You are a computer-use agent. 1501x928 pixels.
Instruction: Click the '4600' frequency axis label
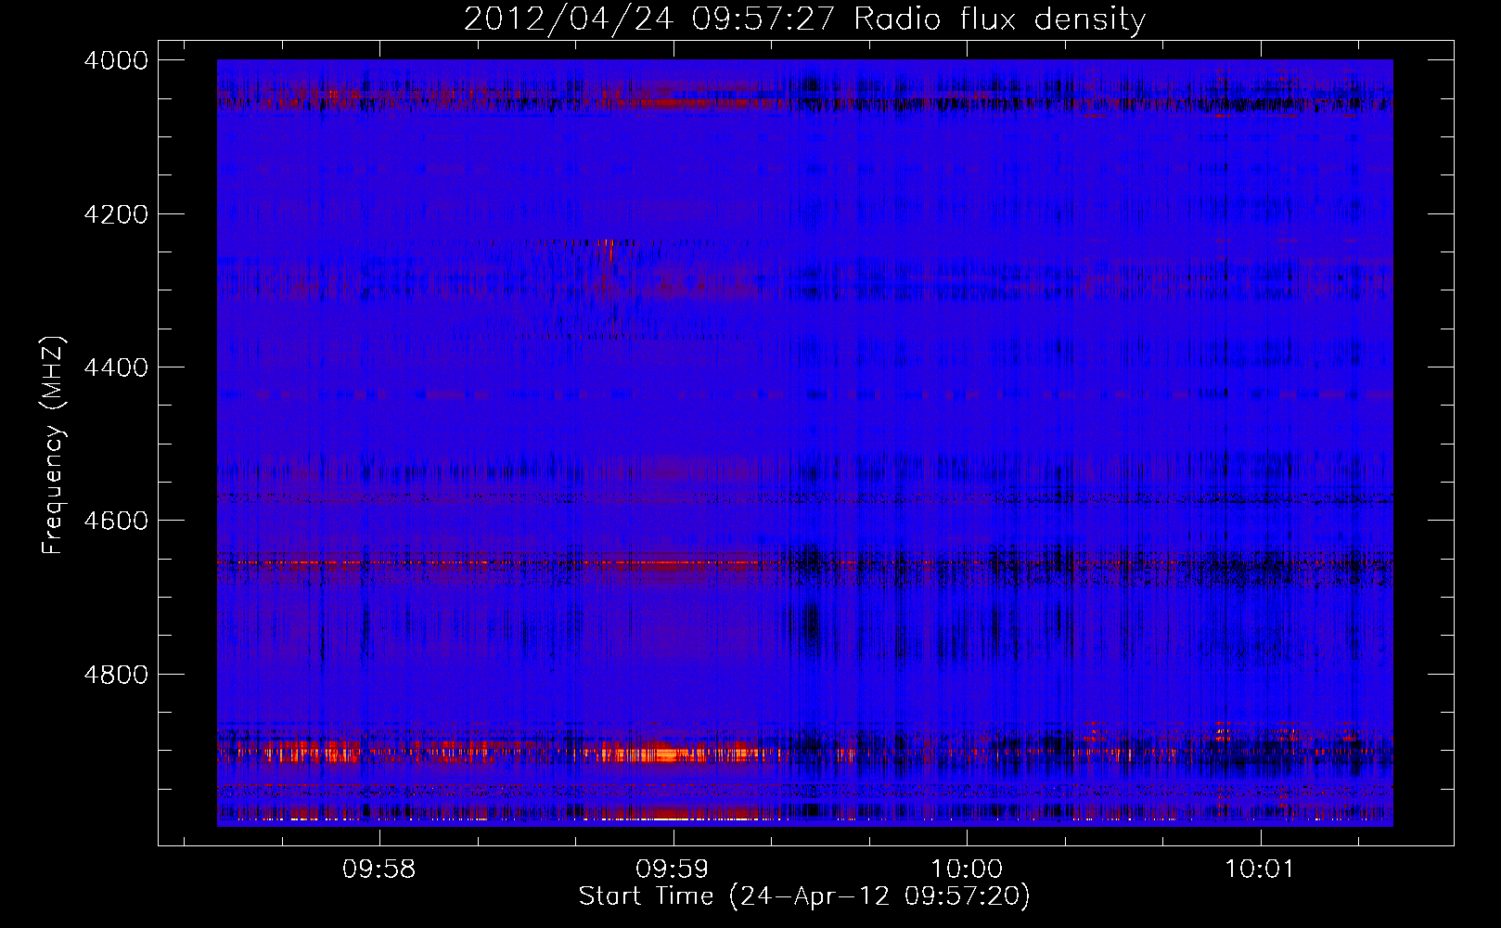click(x=116, y=521)
